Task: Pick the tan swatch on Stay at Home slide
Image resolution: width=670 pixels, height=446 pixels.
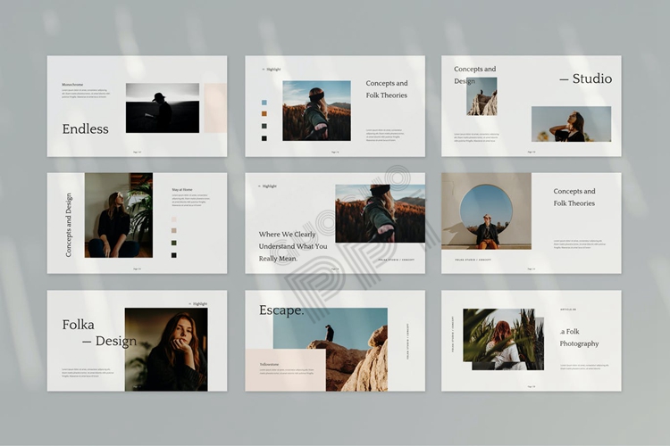Action: (174, 230)
